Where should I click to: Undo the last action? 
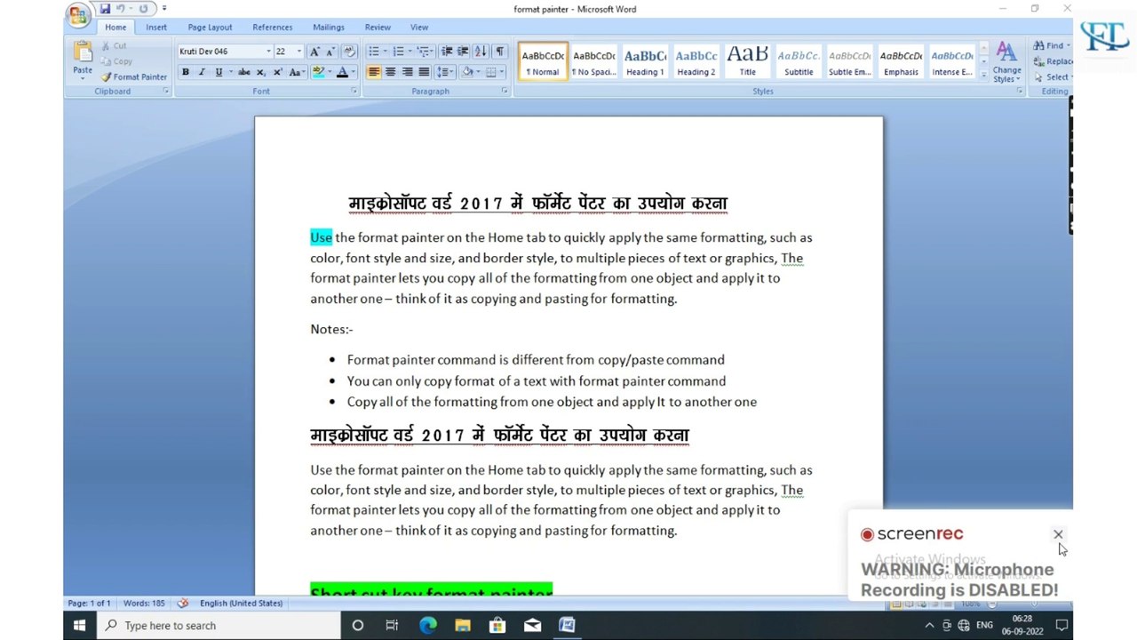pos(120,9)
